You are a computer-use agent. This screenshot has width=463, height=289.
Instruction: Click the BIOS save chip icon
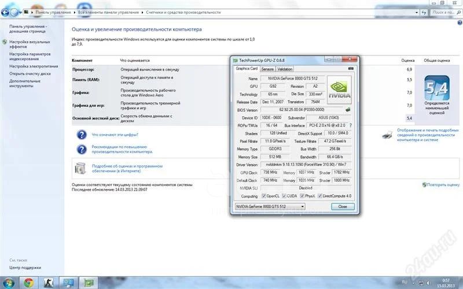point(348,110)
